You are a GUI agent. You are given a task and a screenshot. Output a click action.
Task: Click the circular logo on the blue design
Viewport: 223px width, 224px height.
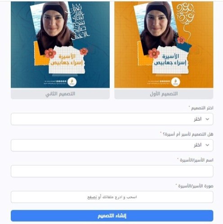72,82
